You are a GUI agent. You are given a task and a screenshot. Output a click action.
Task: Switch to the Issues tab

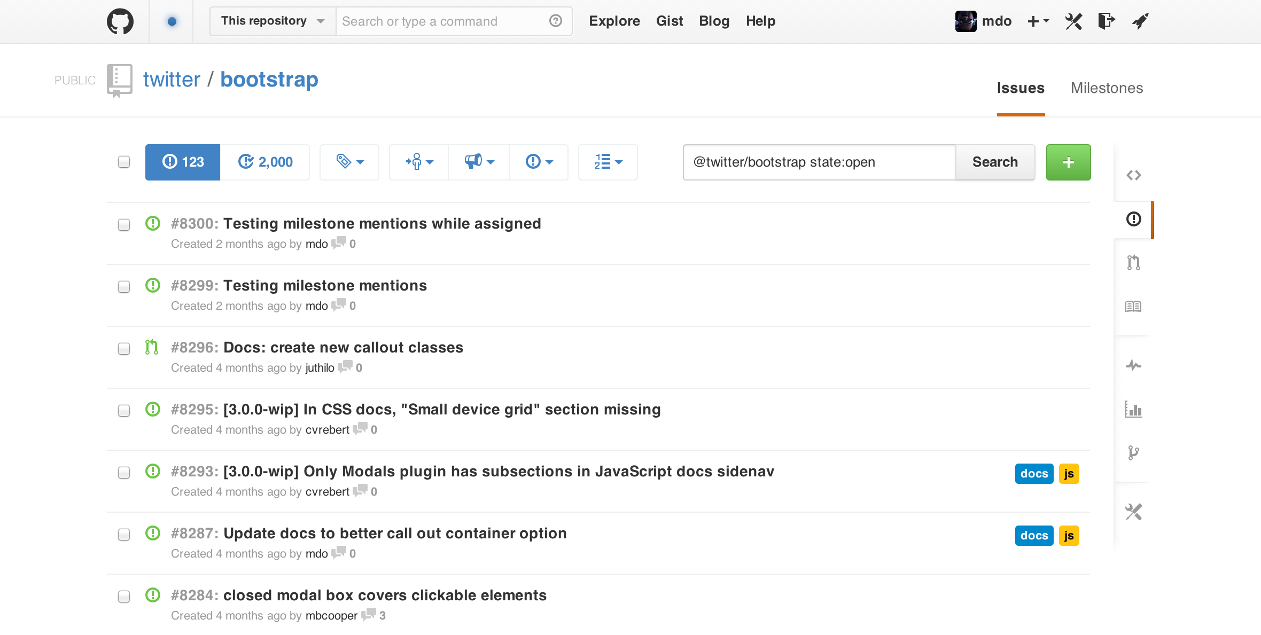(x=1021, y=88)
